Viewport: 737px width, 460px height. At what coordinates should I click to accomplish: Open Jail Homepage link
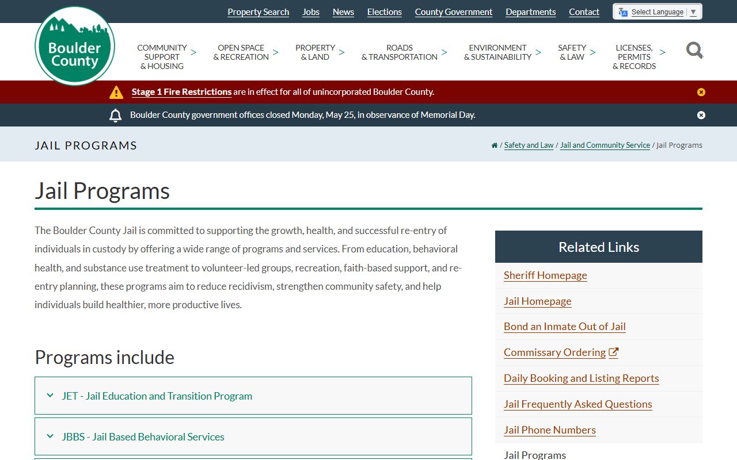tap(538, 301)
